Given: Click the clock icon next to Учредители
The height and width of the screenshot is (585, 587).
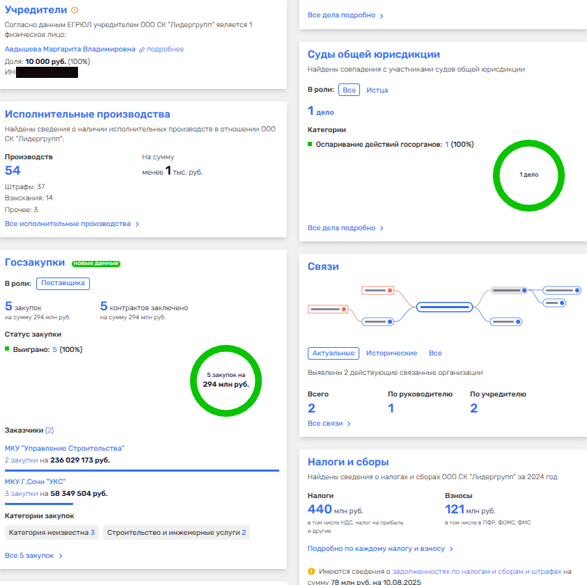Looking at the screenshot, I should [x=75, y=10].
